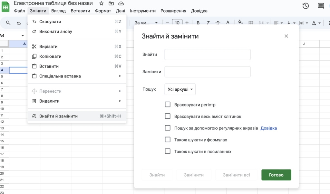Open the comments icon at top right
330x194 pixels.
coord(321,6)
